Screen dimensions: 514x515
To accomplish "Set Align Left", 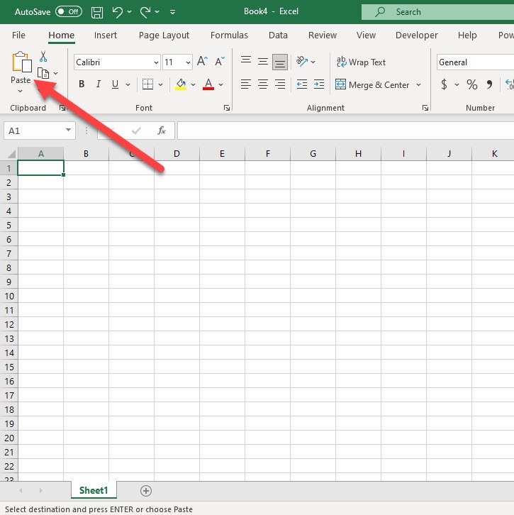I will 246,84.
